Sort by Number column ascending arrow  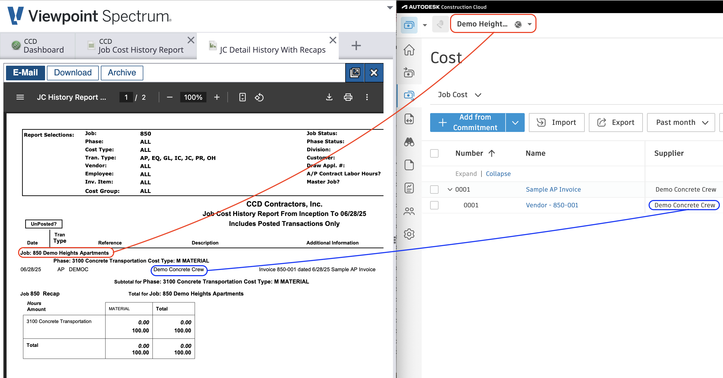click(x=491, y=153)
